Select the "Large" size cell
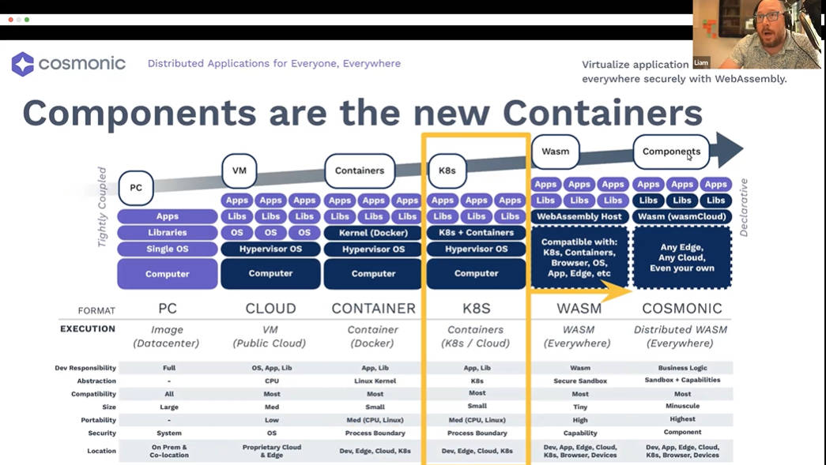Viewport: 826px width, 465px height. coord(169,407)
